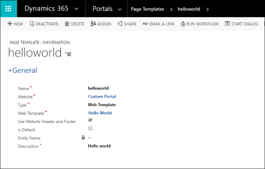Screen dimensions: 265x169
Task: Click the New record plus icon
Action: [x=9, y=24]
